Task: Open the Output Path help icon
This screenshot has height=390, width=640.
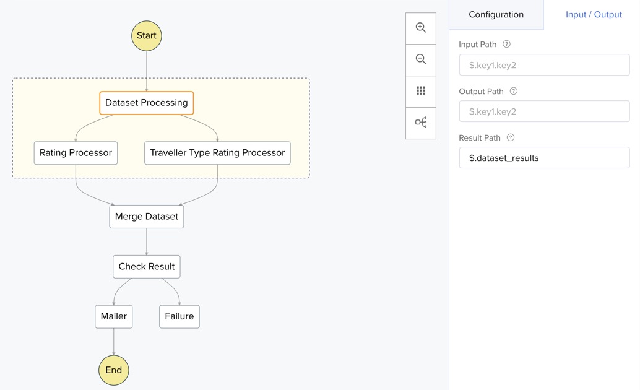Action: coord(513,91)
